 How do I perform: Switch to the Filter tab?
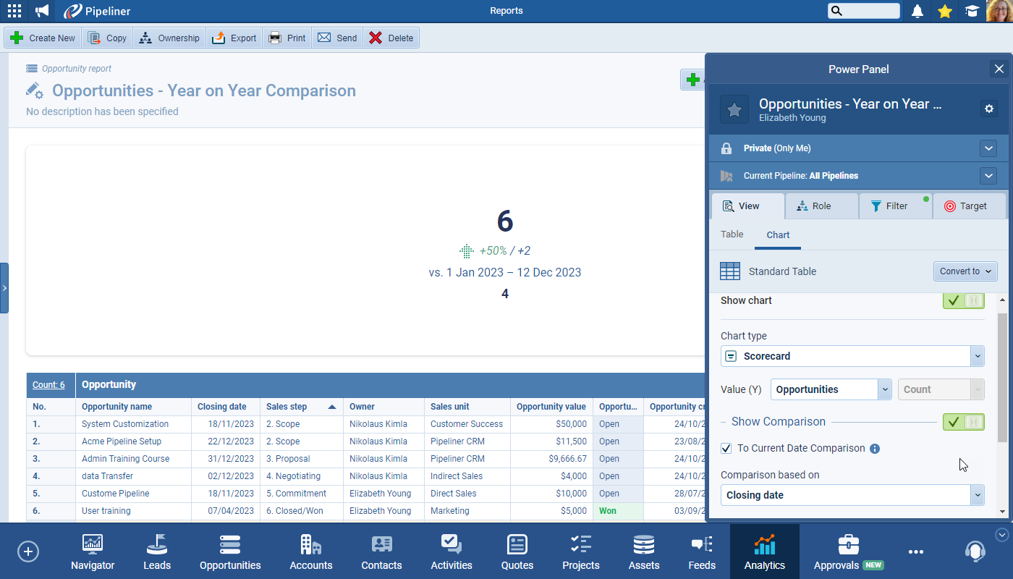pyautogui.click(x=895, y=206)
